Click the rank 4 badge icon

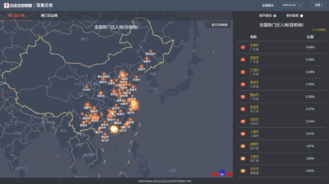243,84
